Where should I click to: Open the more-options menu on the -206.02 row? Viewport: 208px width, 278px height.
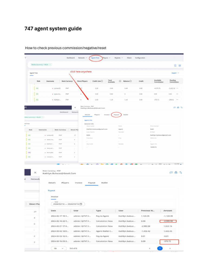coord(177,100)
